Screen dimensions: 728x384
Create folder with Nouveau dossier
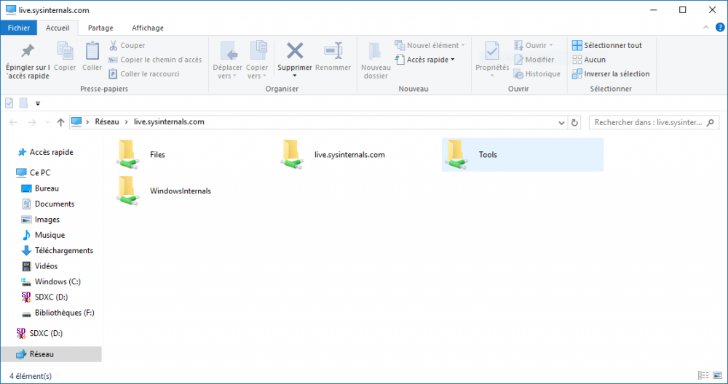(376, 60)
